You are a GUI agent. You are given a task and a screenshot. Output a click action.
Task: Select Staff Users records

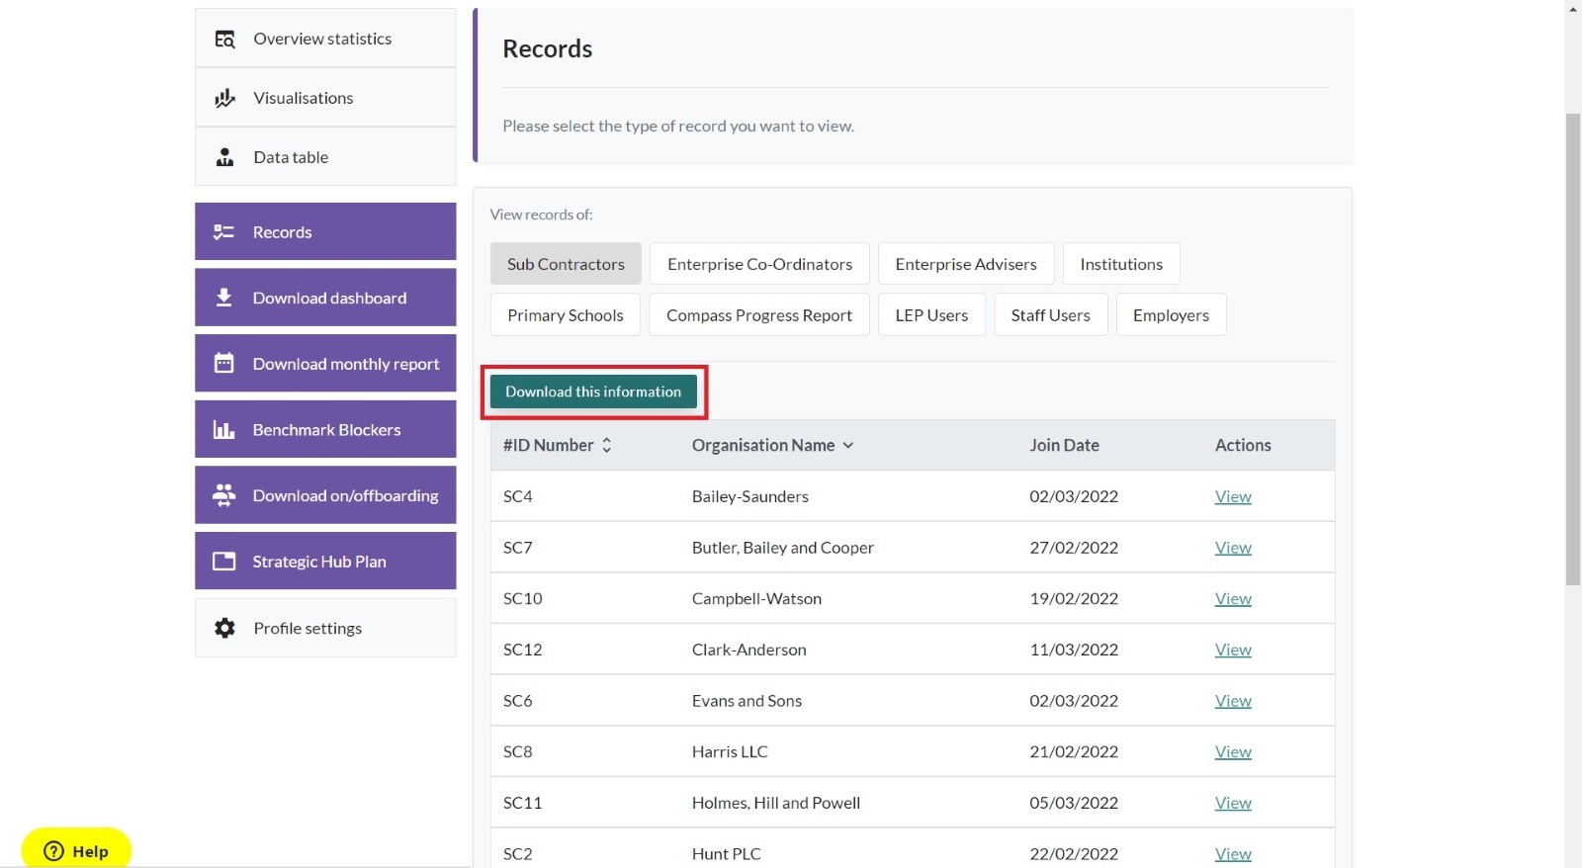(1051, 315)
